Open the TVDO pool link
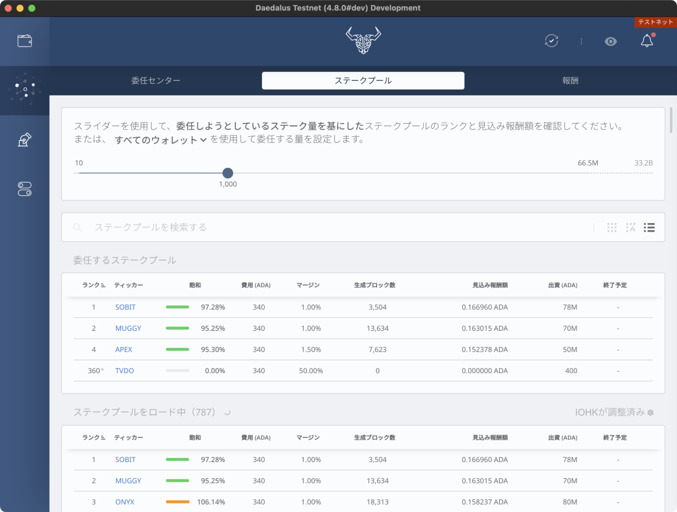Image resolution: width=677 pixels, height=512 pixels. coord(125,370)
